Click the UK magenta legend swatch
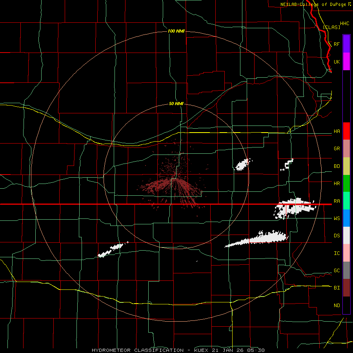The height and width of the screenshot is (353, 353). [346, 62]
